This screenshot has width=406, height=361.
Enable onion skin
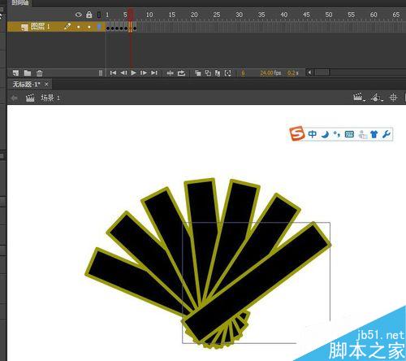198,73
